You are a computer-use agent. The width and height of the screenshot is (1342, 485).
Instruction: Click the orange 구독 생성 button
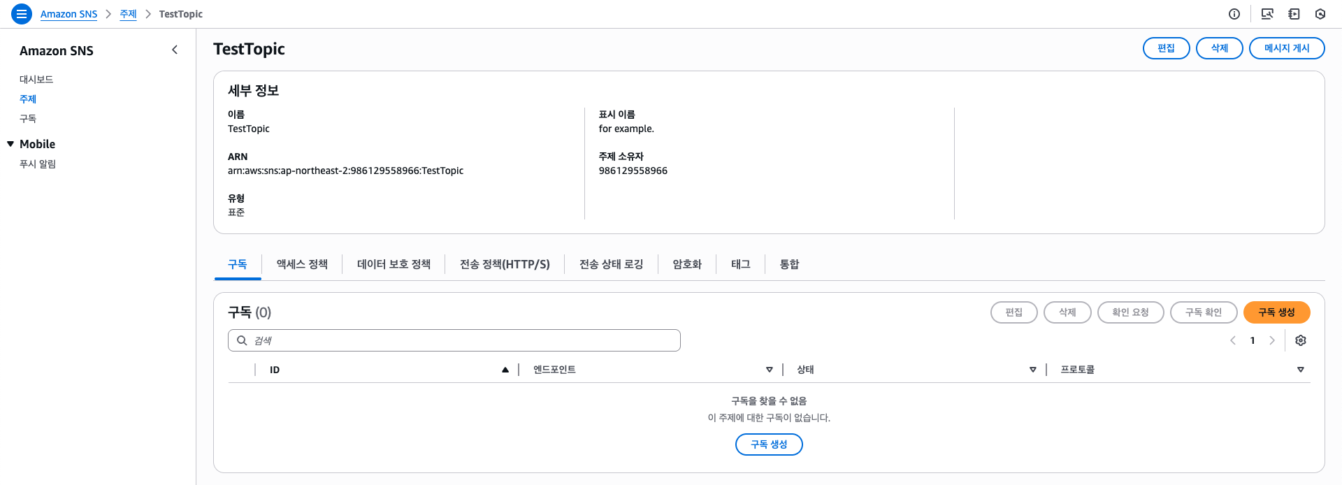point(1276,312)
